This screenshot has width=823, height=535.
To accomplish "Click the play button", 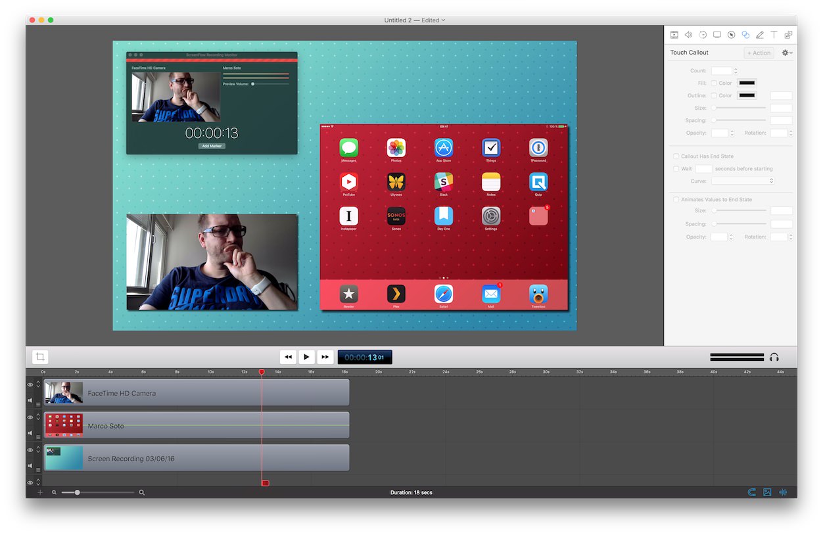I will [306, 357].
